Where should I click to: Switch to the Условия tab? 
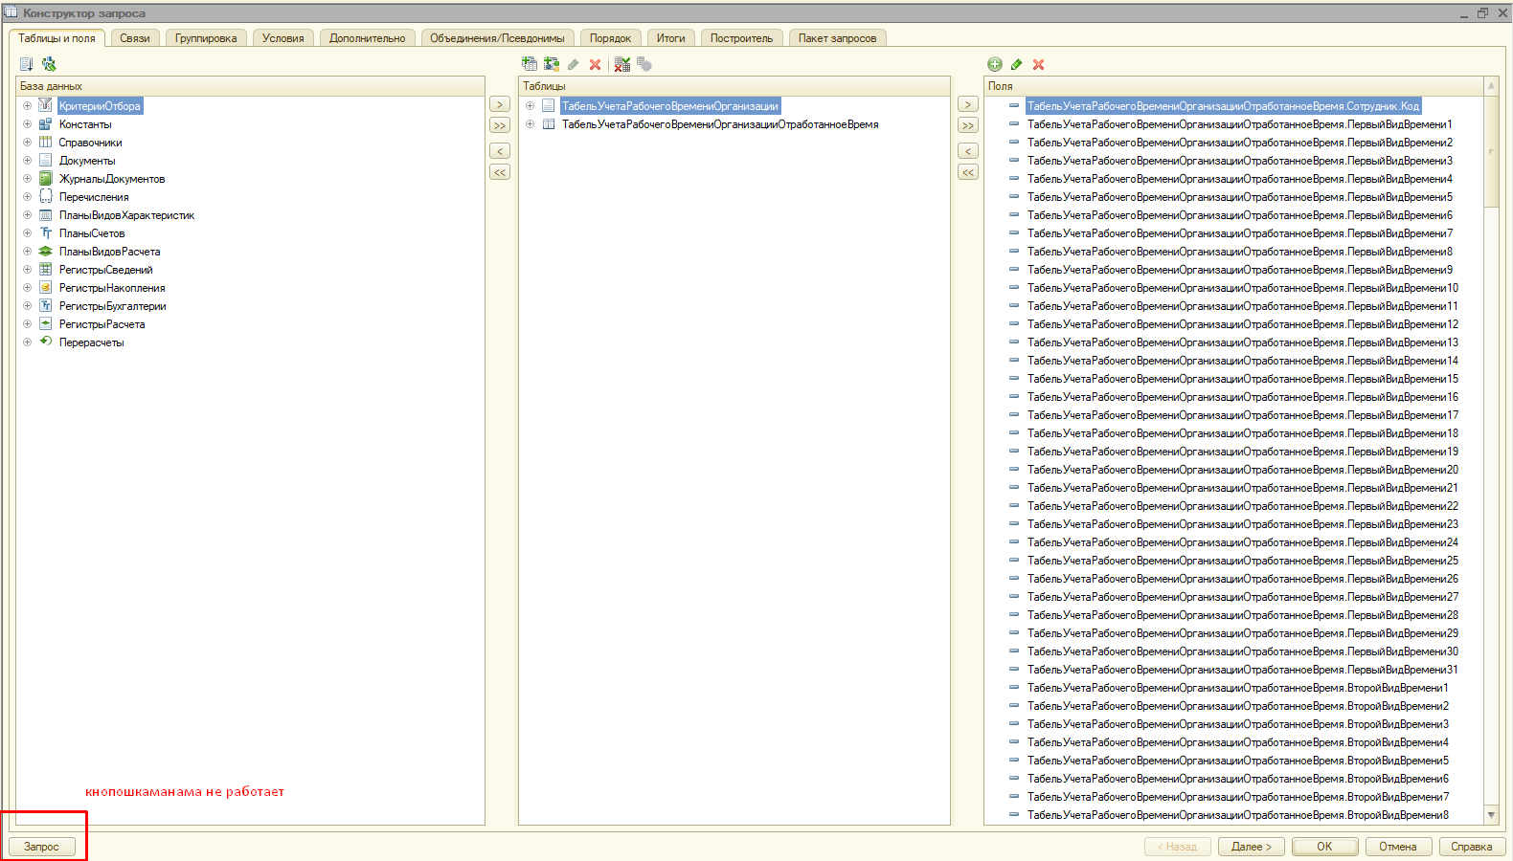[283, 38]
